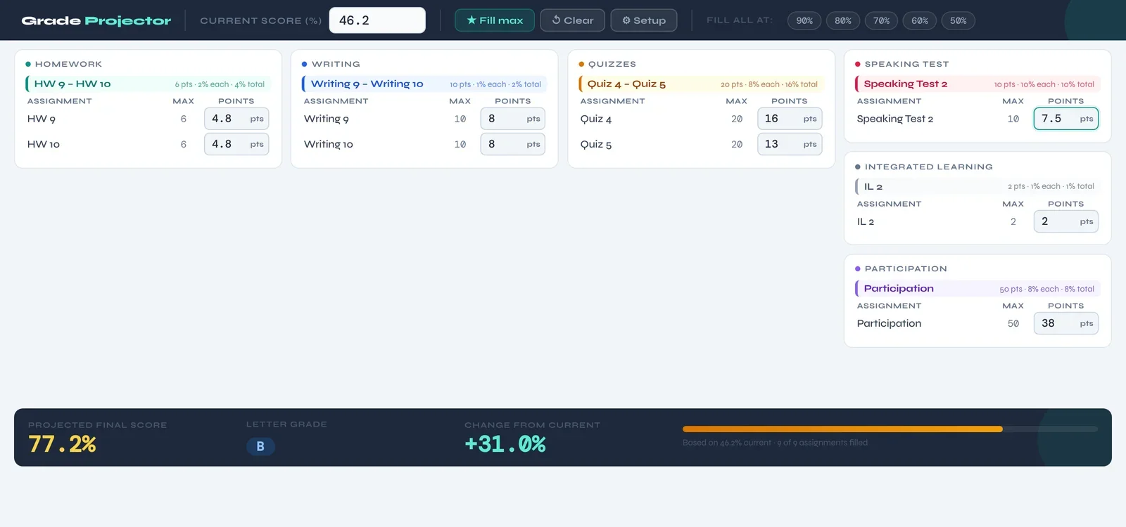
Task: Select the IL 2 group header
Action: [x=978, y=186]
